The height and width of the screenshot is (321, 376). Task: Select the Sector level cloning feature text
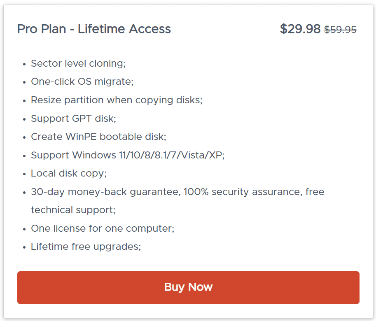point(78,63)
